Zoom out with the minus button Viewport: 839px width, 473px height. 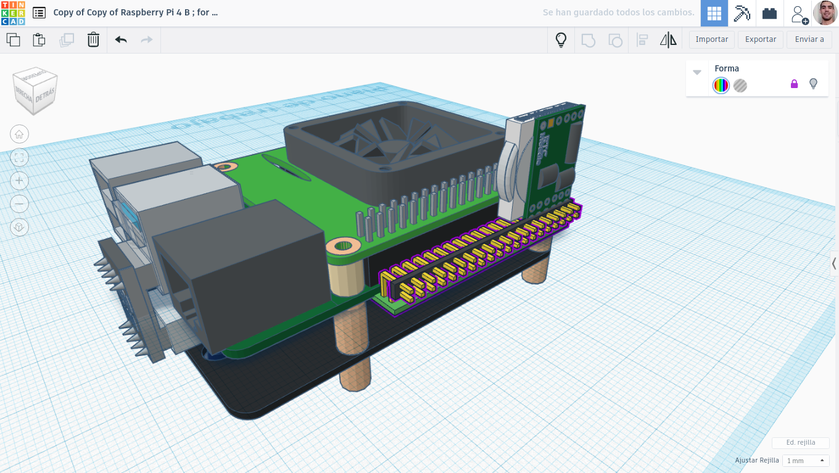(x=19, y=204)
